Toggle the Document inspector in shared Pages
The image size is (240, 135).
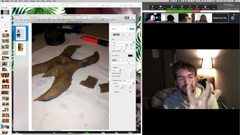coord(132,18)
